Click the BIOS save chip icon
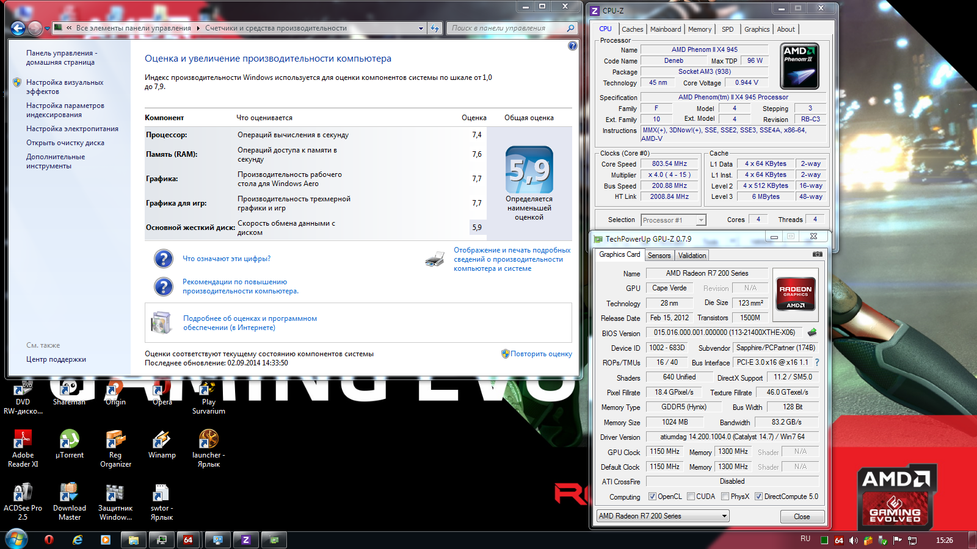Image resolution: width=977 pixels, height=549 pixels. click(812, 332)
